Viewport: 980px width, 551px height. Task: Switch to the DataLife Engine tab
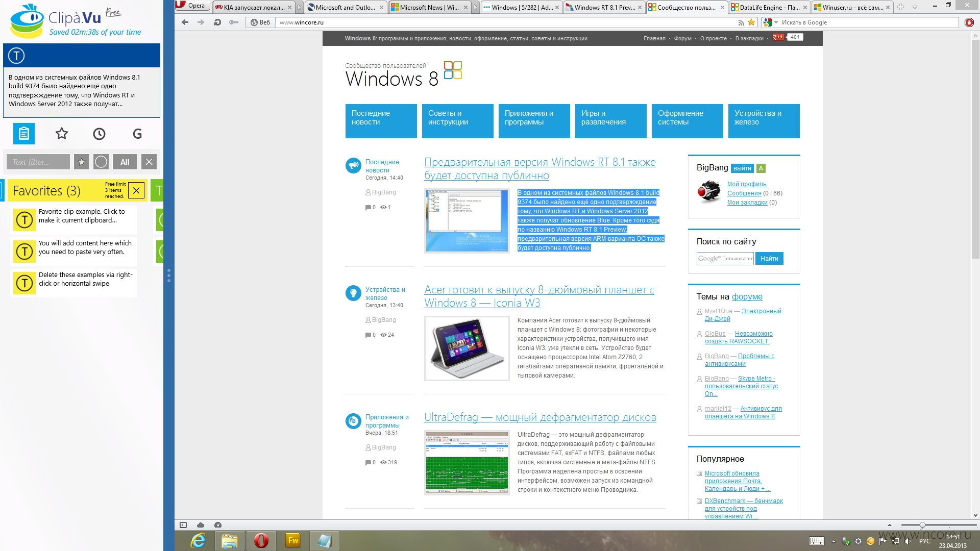[x=770, y=7]
